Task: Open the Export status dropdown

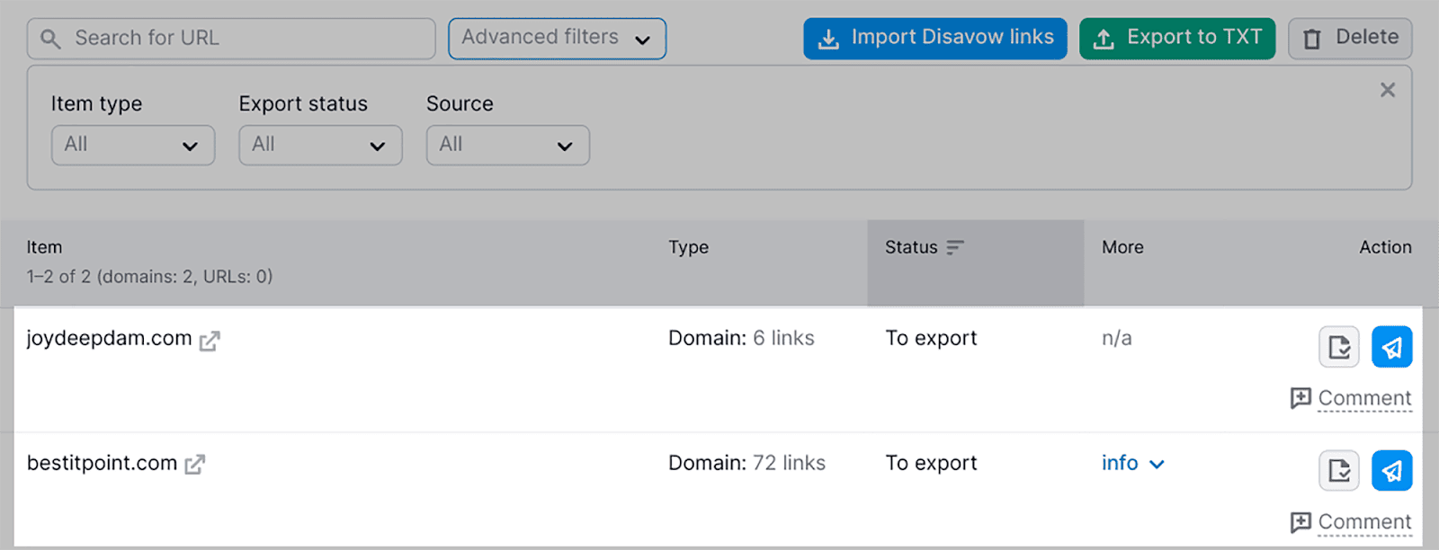Action: pyautogui.click(x=320, y=146)
